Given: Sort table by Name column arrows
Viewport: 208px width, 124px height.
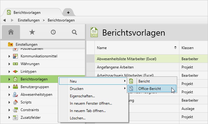Looking at the screenshot, I should pos(175,48).
